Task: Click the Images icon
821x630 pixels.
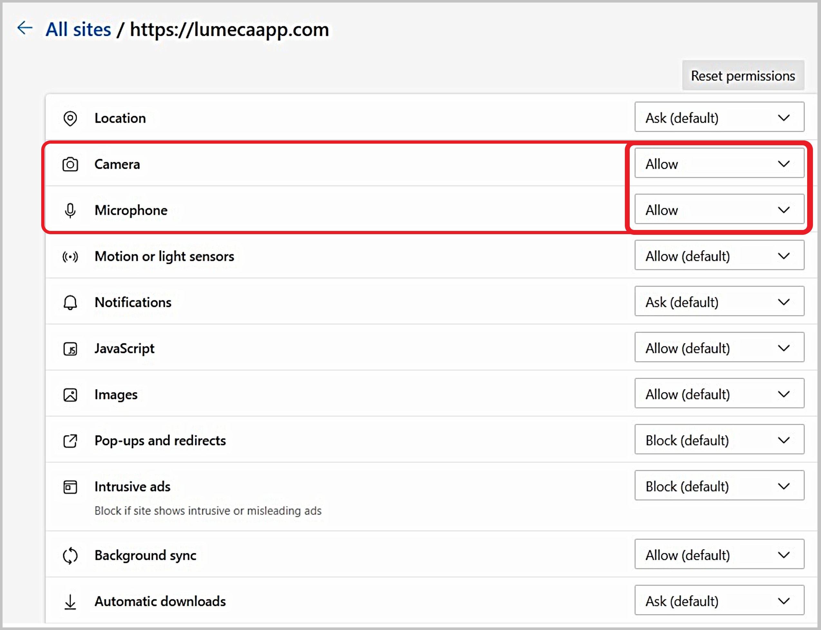Action: 71,394
